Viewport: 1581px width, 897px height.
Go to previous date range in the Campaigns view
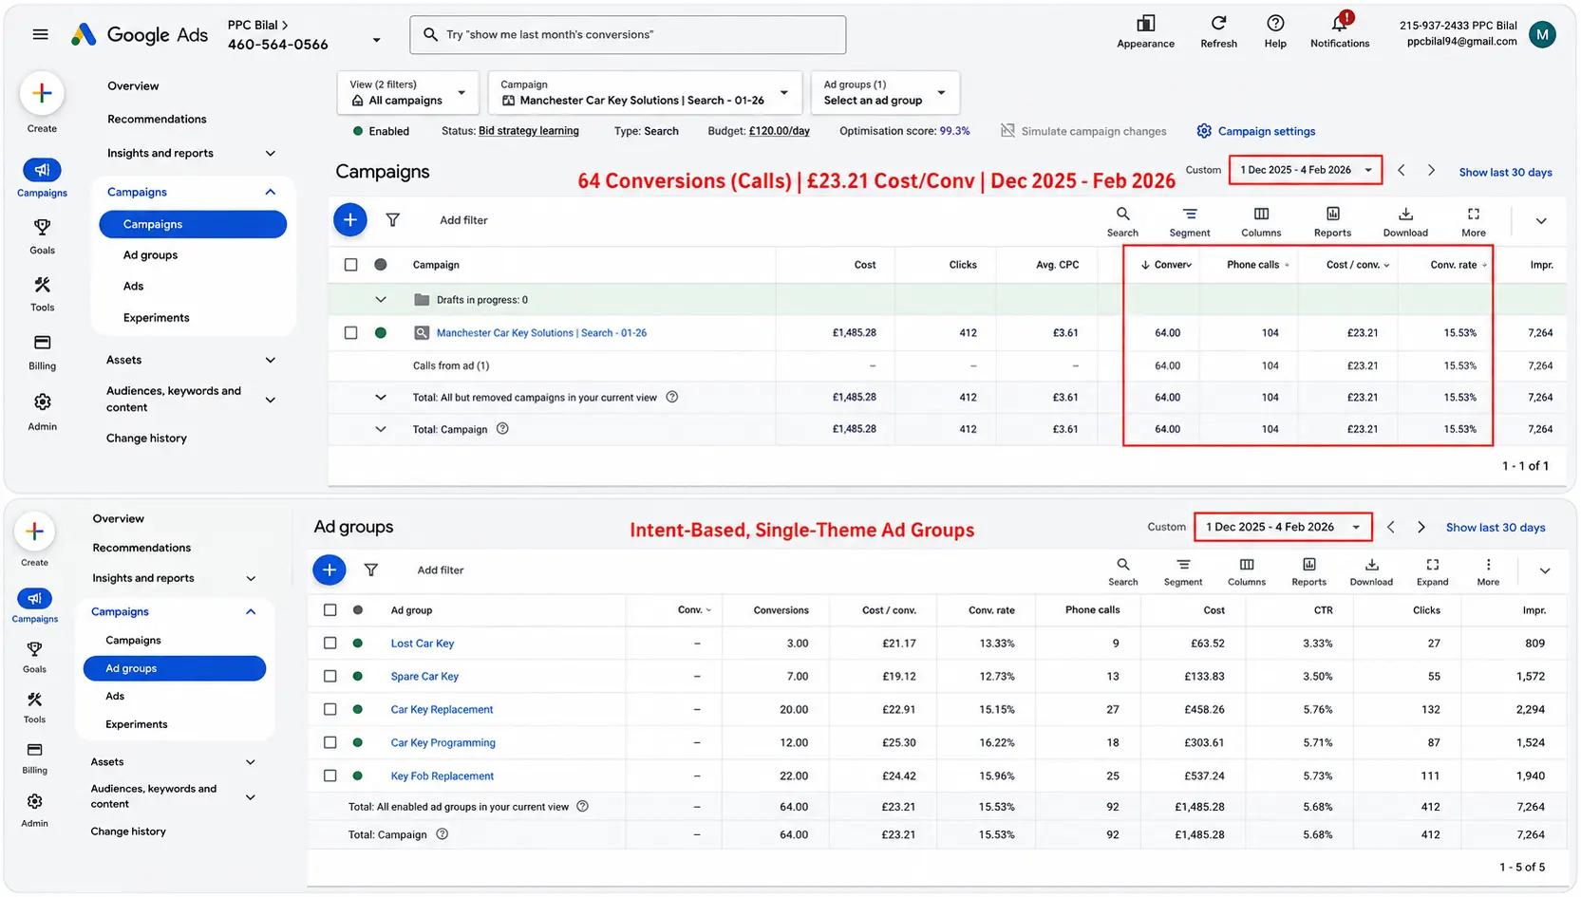[1401, 171]
